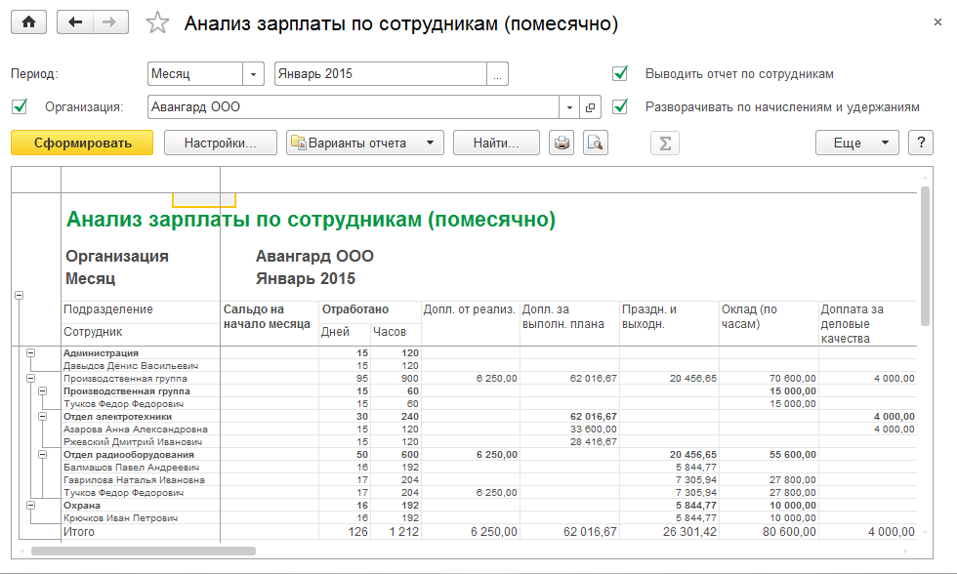
Task: Click the Сформировать button
Action: click(82, 143)
